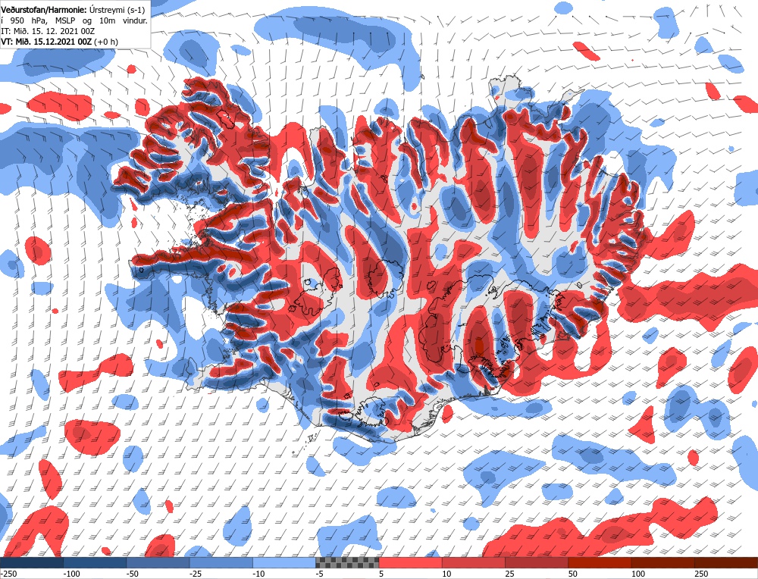Click the '100' scale label
Screen dimensions: 758x579
(x=637, y=574)
